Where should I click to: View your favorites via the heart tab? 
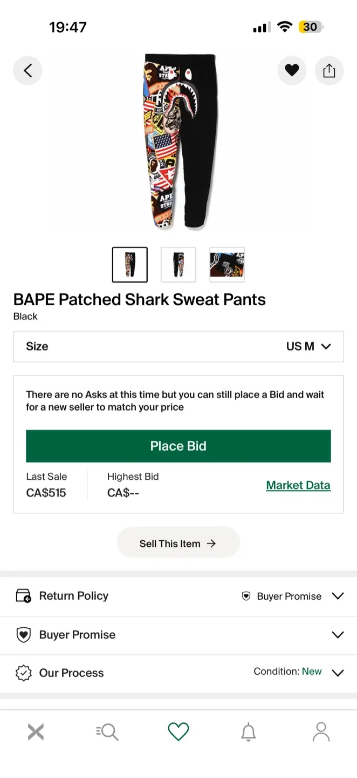178,732
